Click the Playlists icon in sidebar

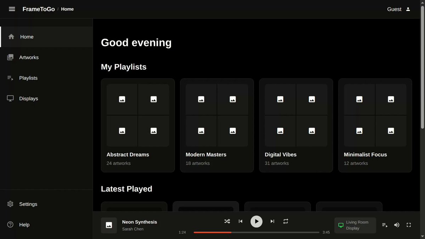tap(10, 78)
